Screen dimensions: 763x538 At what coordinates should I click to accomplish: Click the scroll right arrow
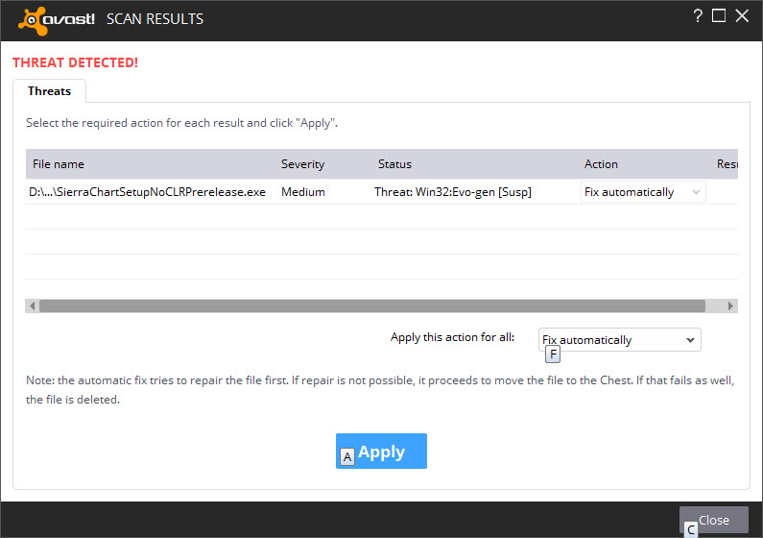pos(730,306)
